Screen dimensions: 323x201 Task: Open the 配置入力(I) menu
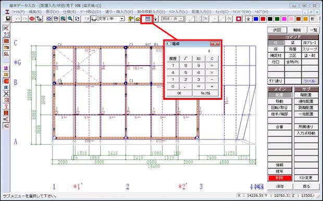coord(201,12)
